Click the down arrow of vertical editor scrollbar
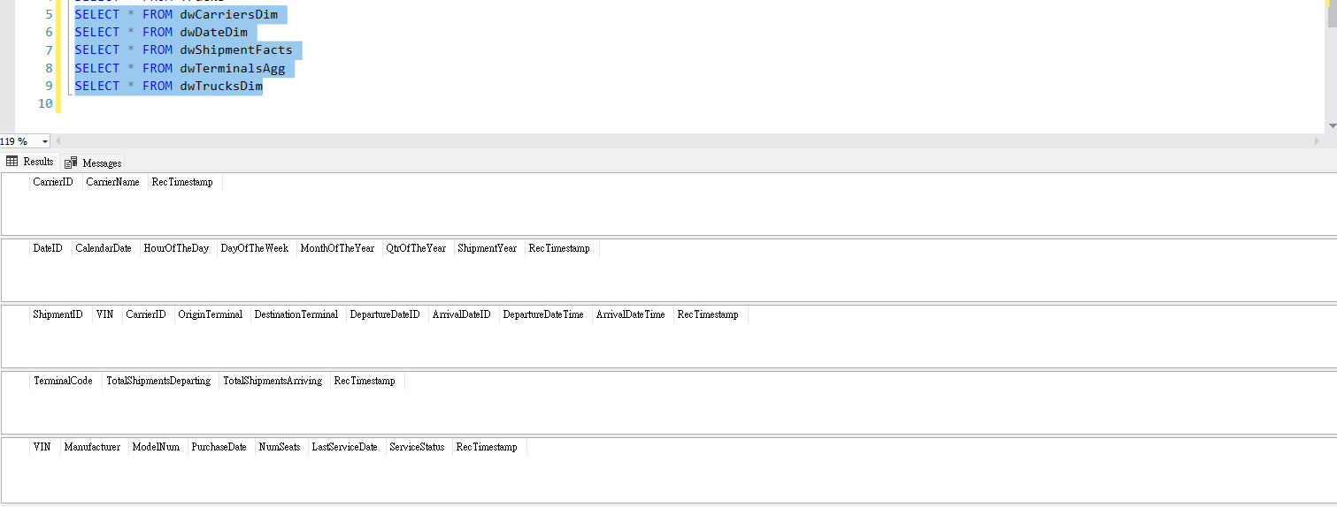1337x507 pixels. (1332, 126)
